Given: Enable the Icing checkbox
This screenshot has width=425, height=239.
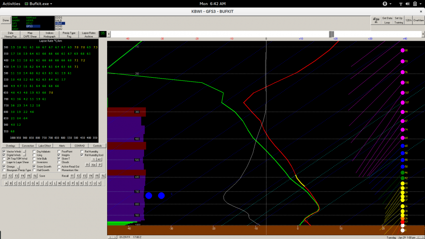Looking at the screenshot, I should coord(34,155).
